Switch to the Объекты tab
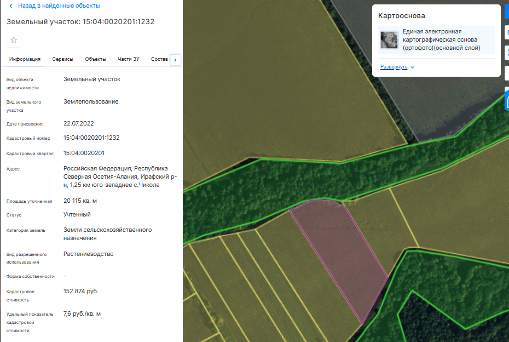509x342 pixels. pos(95,59)
